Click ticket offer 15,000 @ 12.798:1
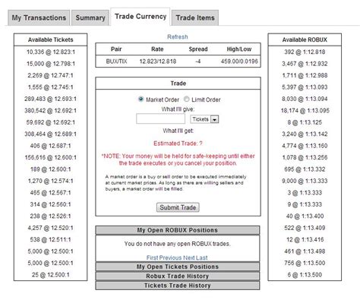 (x=51, y=64)
